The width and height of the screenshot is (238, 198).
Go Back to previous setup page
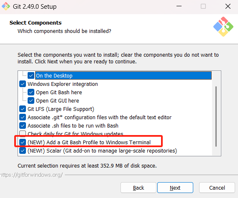point(138,188)
